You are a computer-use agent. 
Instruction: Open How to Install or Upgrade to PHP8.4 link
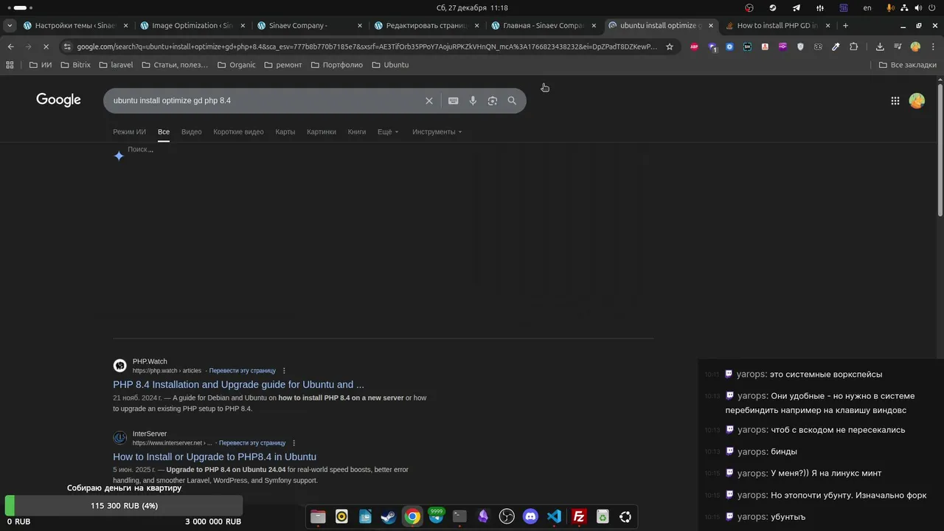coord(215,457)
